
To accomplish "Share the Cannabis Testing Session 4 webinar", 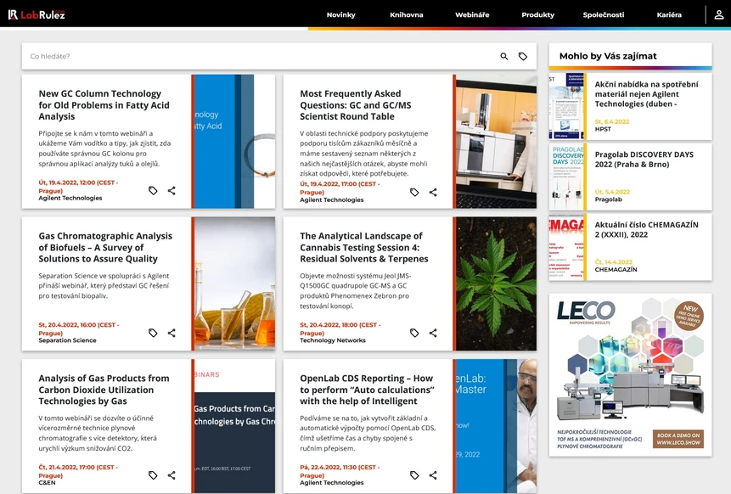I will pyautogui.click(x=433, y=334).
